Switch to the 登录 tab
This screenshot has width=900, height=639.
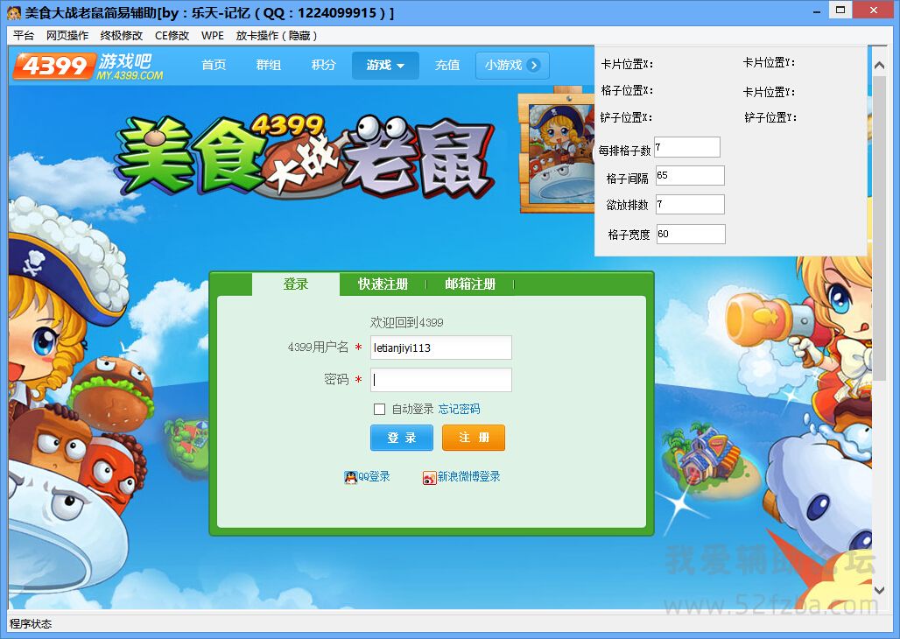[x=296, y=284]
